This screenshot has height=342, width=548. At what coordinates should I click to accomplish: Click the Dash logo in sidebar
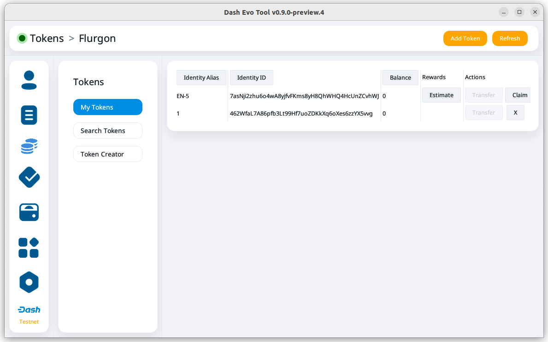pyautogui.click(x=29, y=310)
